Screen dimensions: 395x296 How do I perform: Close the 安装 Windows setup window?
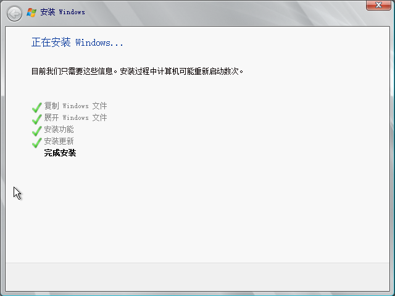point(378,5)
